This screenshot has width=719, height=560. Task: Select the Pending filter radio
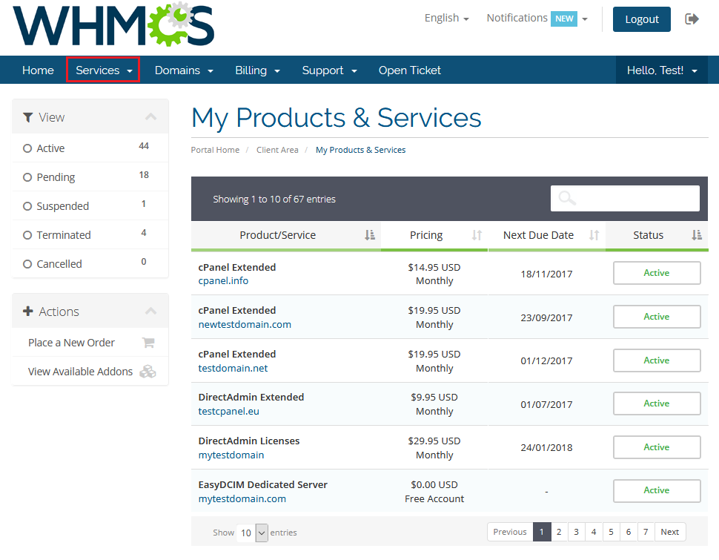[27, 177]
